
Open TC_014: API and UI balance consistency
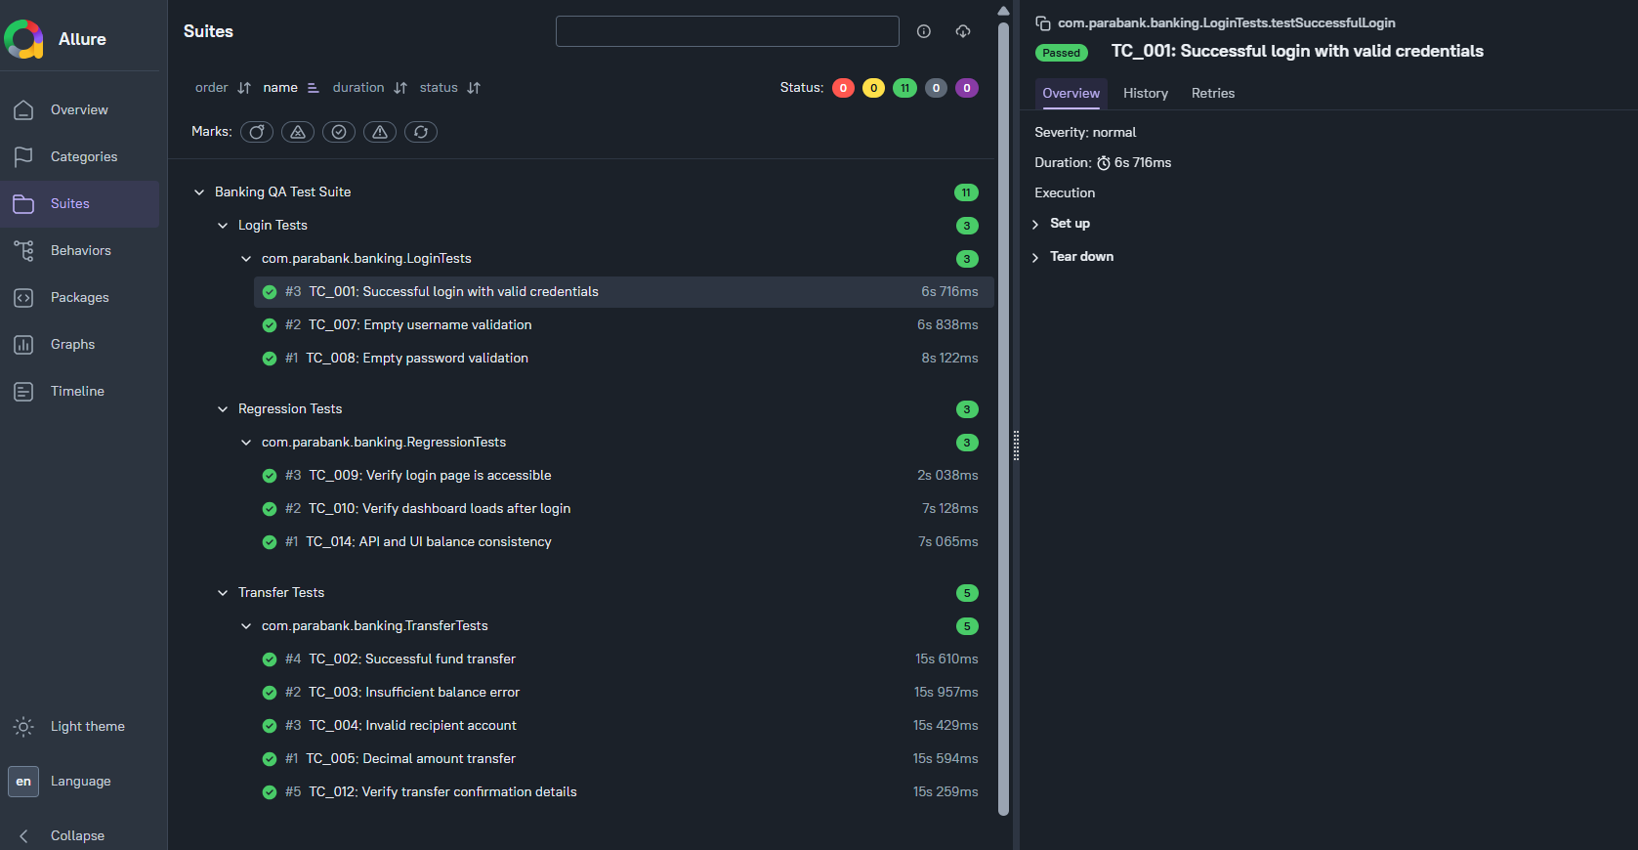point(624,542)
